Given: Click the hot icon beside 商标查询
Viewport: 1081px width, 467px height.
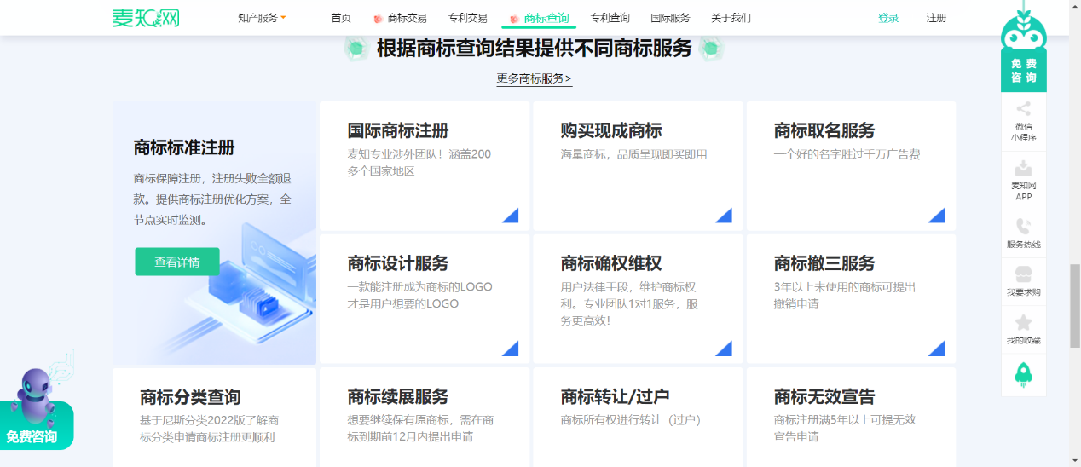Looking at the screenshot, I should pos(514,19).
